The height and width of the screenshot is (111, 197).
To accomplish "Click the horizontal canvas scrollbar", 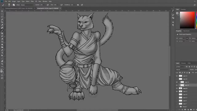I will pyautogui.click(x=97, y=110).
